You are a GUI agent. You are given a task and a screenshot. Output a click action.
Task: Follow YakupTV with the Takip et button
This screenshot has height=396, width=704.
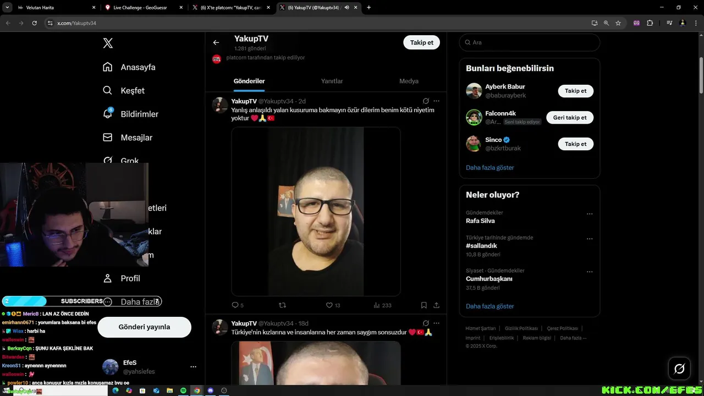422,42
